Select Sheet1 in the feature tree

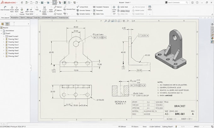tap(7, 33)
